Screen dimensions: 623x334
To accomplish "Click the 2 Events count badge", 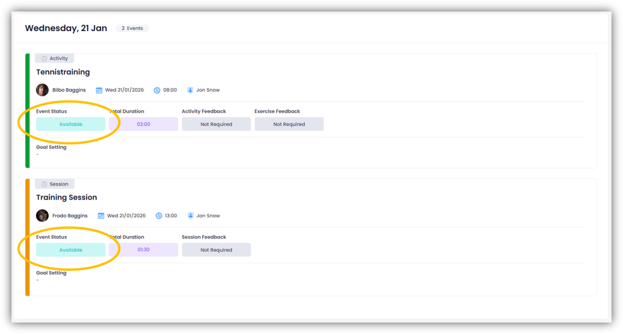I will (x=132, y=28).
